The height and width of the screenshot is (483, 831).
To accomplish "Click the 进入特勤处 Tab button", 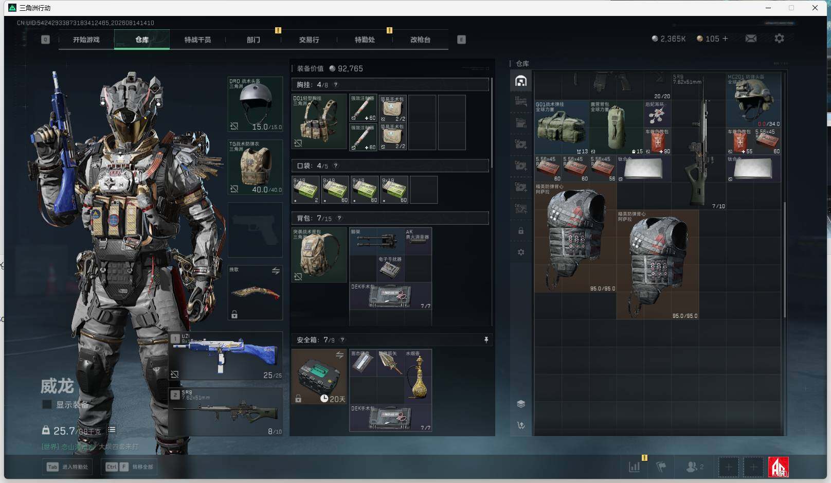I will 67,467.
